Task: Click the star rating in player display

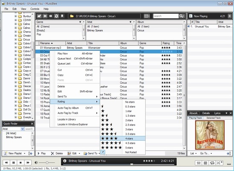Action: coord(149,161)
